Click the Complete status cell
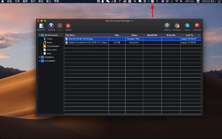This screenshot has width=222, height=139. pyautogui.click(x=134, y=42)
